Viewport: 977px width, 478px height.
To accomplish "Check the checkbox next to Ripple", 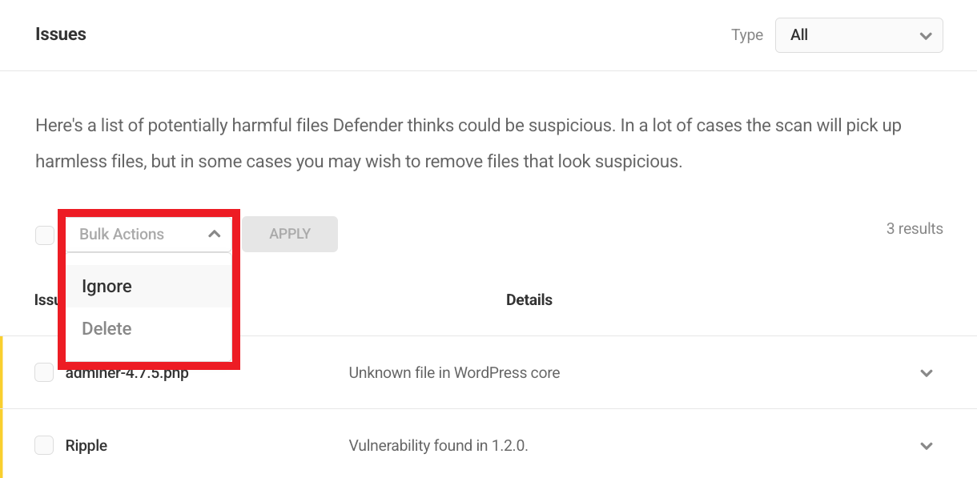I will point(44,446).
